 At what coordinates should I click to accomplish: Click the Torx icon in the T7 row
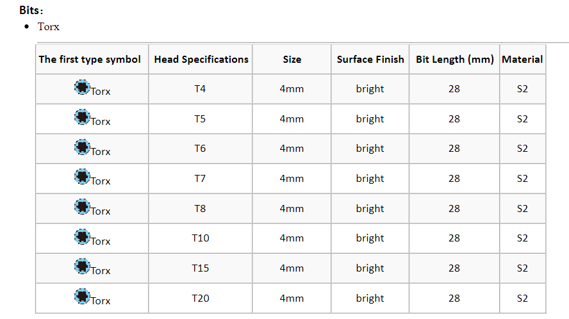coord(82,176)
